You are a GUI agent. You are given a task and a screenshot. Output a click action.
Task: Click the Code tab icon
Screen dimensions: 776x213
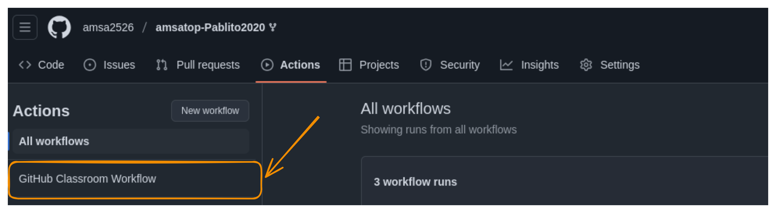coord(25,65)
